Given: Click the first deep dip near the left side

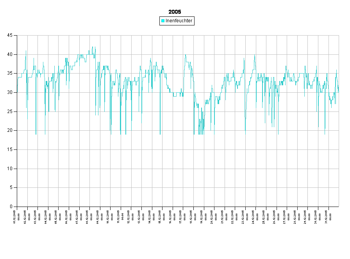Looking at the screenshot, I should (36, 133).
